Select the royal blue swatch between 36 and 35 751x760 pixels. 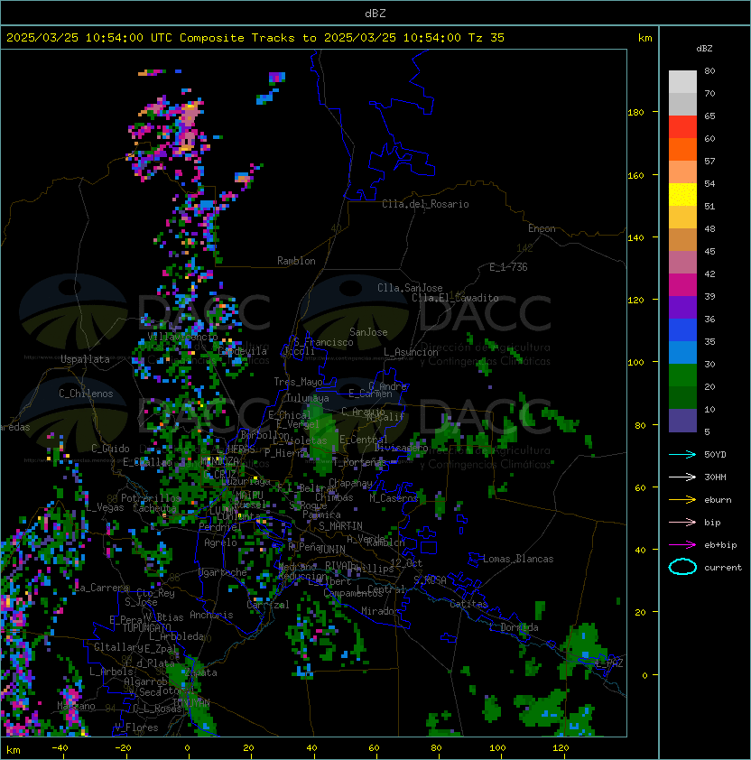682,330
